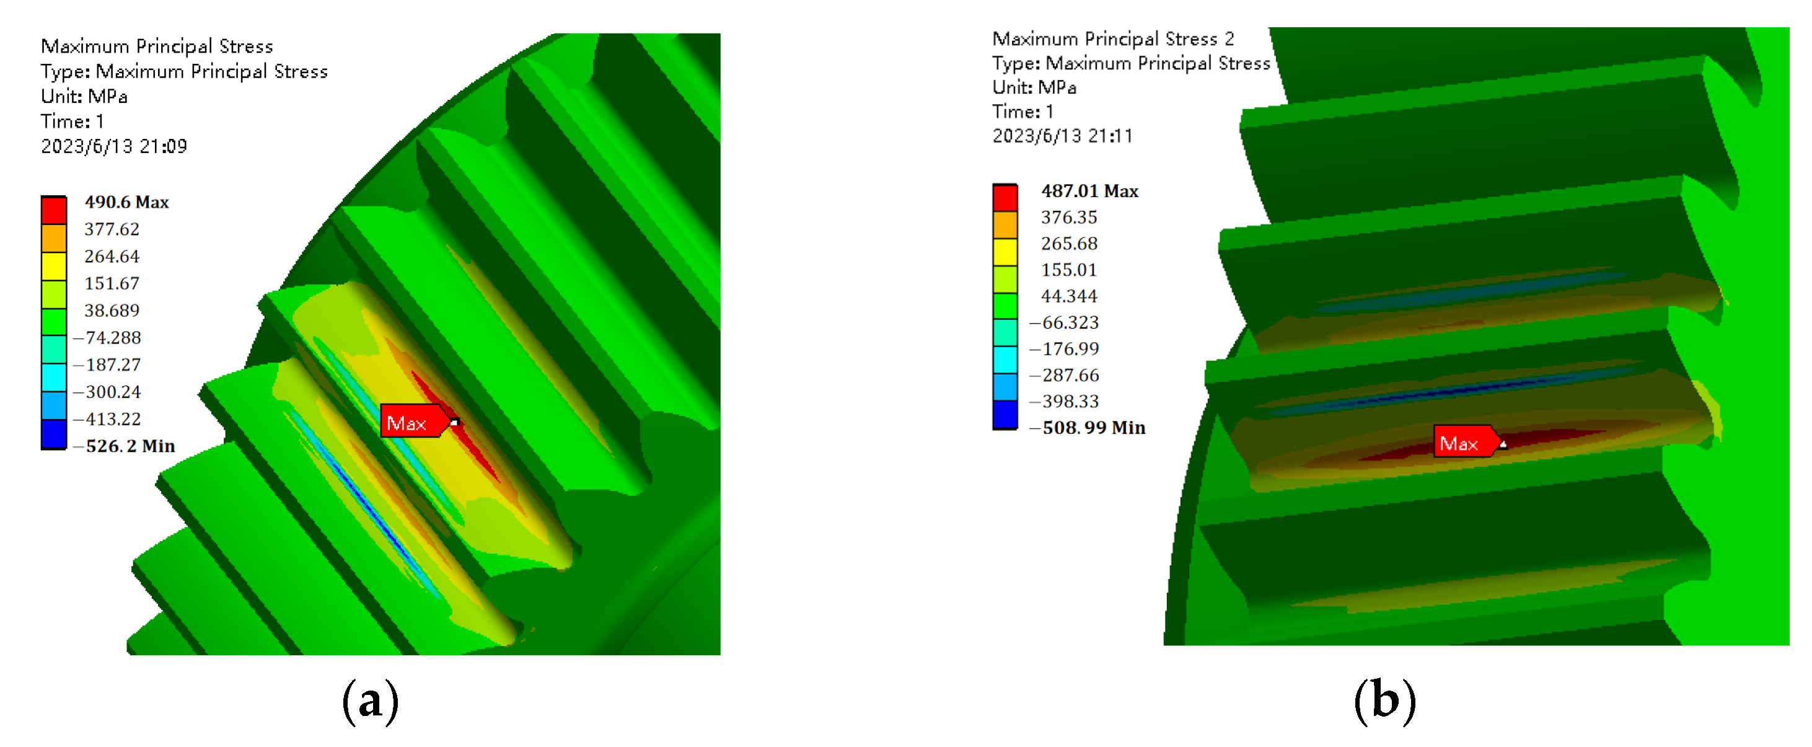1812x747 pixels.
Task: Pick yellow legend band above 155.01 label
Action: click(1005, 252)
